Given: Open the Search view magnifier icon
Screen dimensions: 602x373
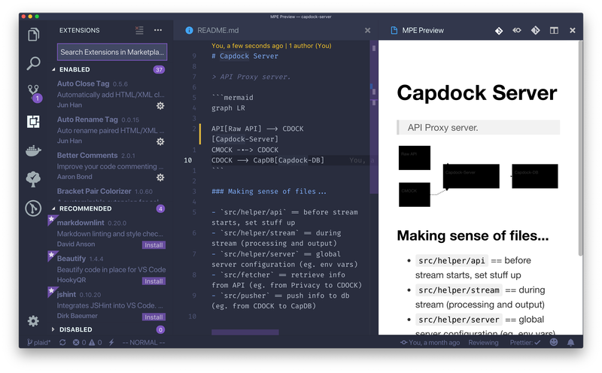Looking at the screenshot, I should tap(33, 63).
